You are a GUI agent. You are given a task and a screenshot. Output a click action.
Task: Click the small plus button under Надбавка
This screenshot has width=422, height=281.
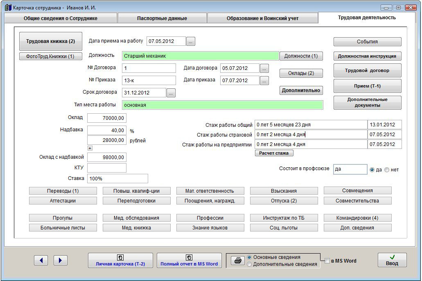coord(90,148)
